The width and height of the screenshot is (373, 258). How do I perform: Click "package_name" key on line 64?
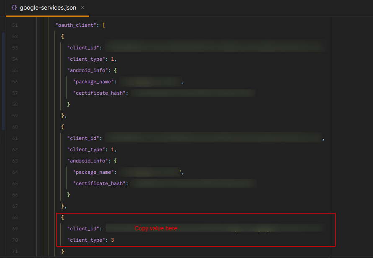click(x=94, y=172)
